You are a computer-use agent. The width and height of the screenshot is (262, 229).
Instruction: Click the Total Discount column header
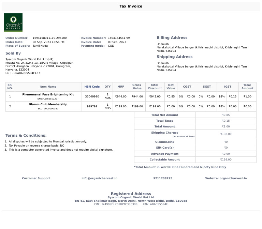click(x=155, y=87)
